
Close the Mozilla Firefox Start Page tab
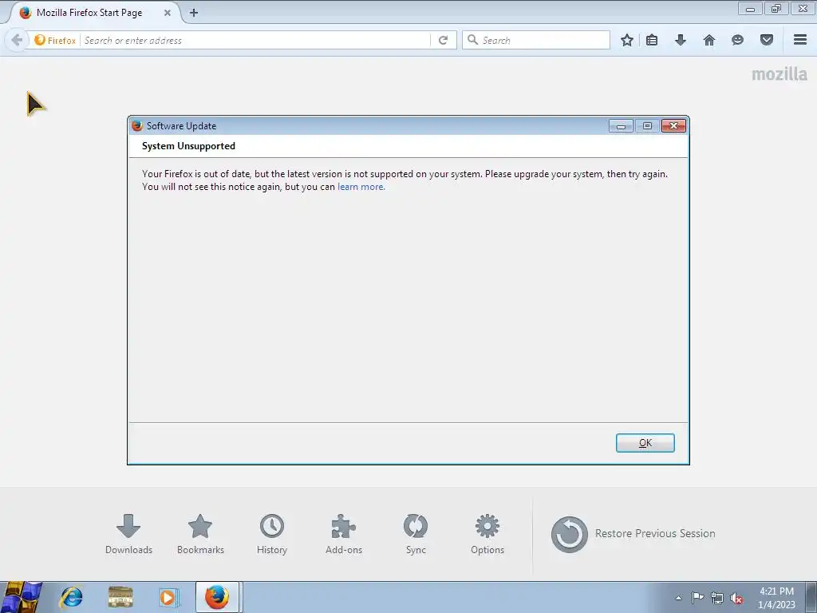point(168,13)
